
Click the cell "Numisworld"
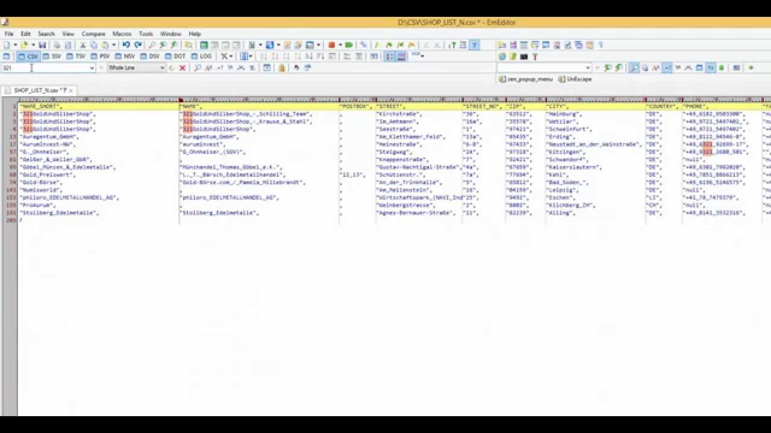pos(41,190)
